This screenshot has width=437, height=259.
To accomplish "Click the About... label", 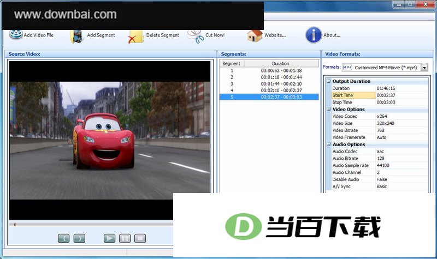I will click(x=332, y=35).
